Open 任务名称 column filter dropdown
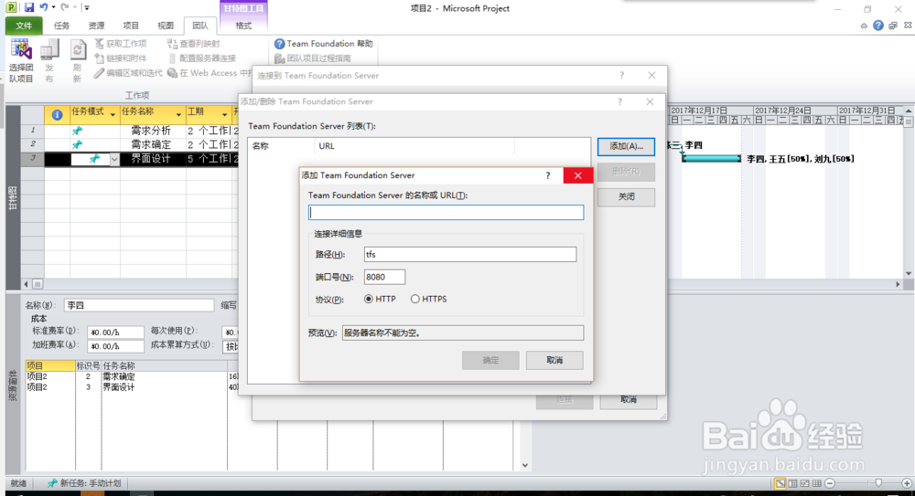Screen dimensions: 915x496 pos(178,115)
